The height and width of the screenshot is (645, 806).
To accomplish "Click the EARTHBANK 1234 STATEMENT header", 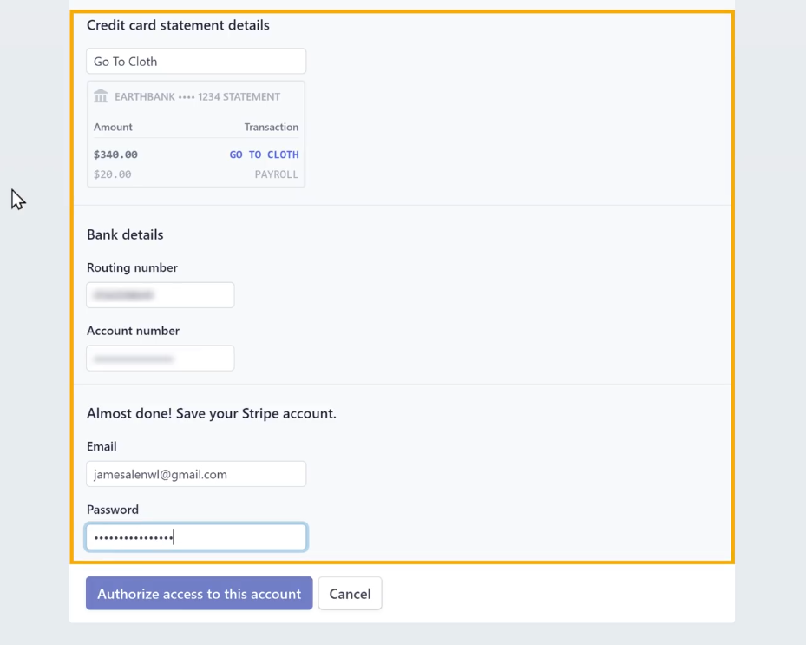I will tap(198, 96).
